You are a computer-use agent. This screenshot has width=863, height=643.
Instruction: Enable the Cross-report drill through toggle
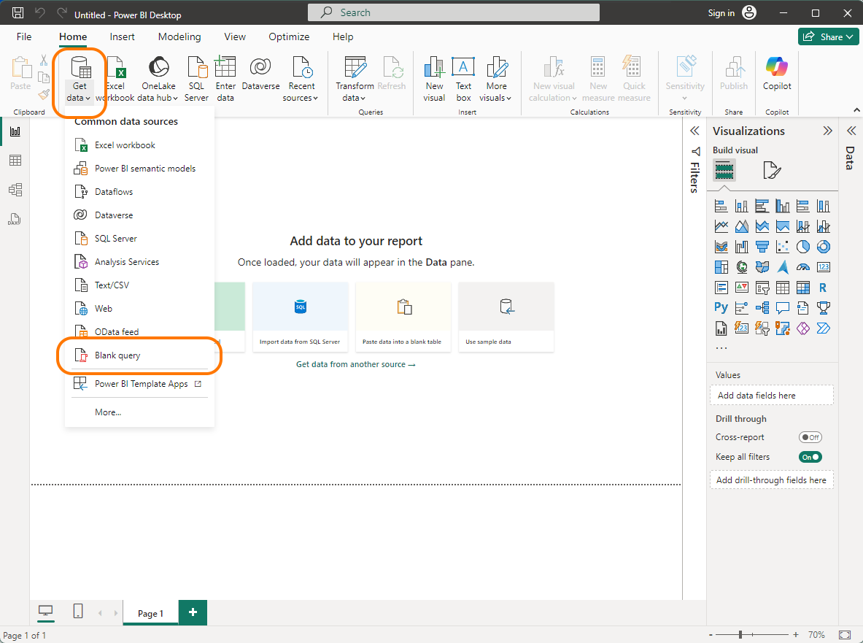[x=810, y=436]
